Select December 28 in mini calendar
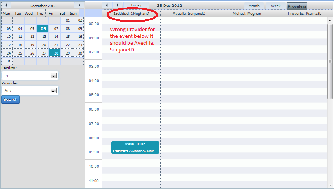The image size is (334, 190). click(x=55, y=53)
